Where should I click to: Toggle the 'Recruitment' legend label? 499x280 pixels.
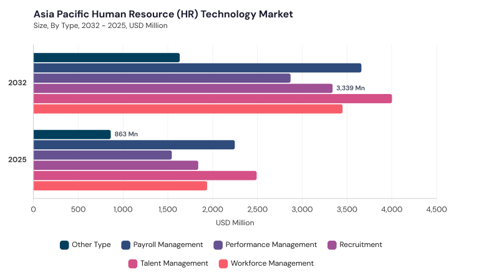pos(361,245)
